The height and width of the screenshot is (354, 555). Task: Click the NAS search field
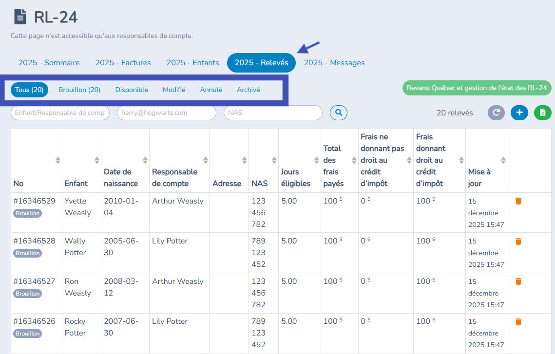(272, 112)
